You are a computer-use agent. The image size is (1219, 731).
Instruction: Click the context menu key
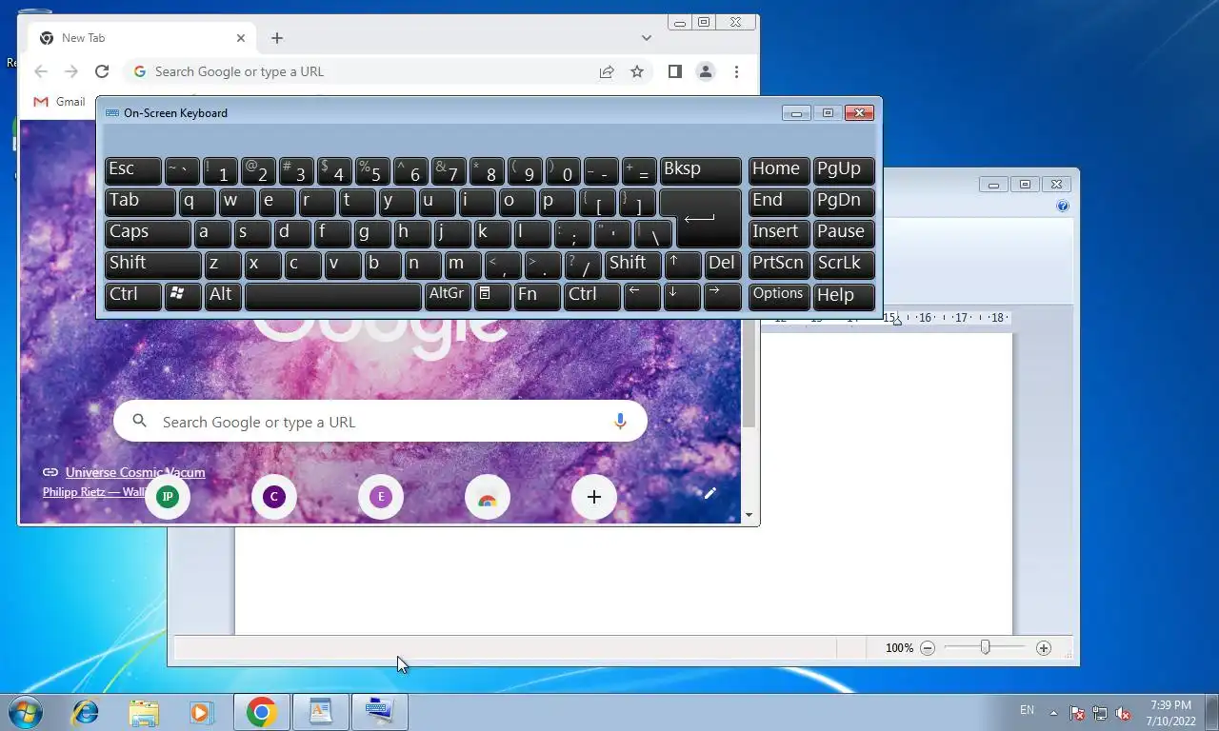pos(492,296)
